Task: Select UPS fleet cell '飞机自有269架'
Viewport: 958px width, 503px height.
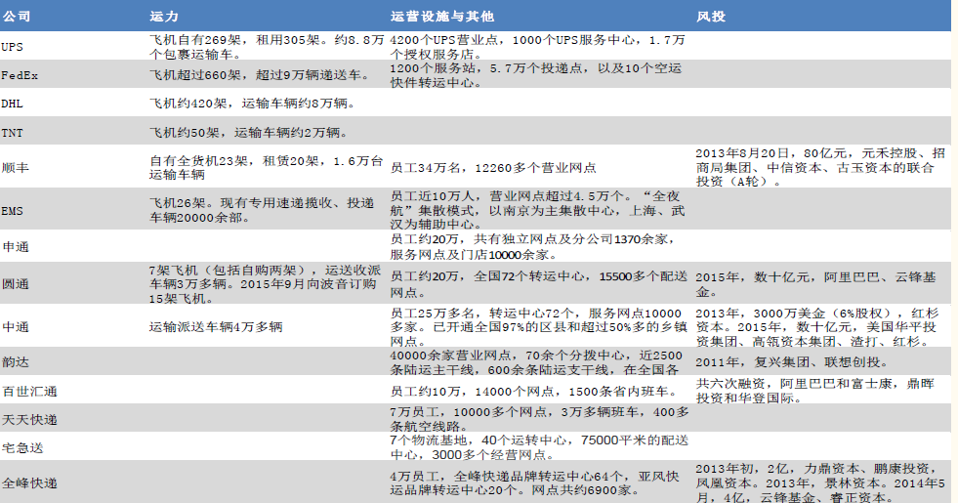Action: point(267,47)
